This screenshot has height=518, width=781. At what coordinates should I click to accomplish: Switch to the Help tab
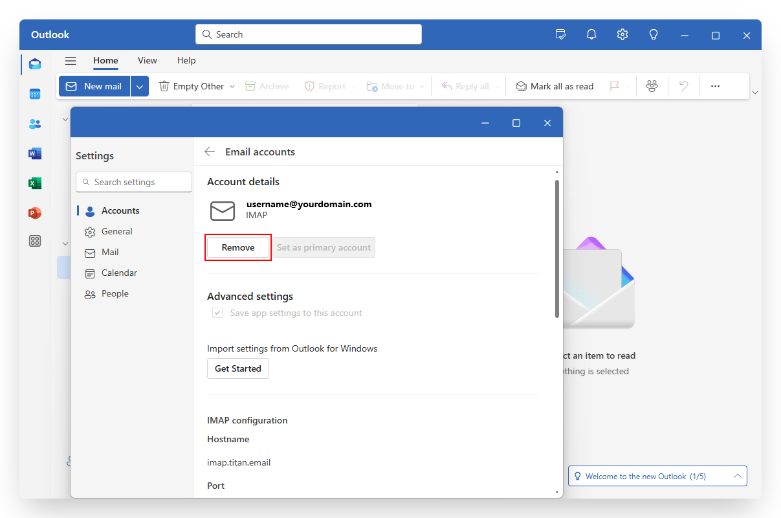pos(186,60)
